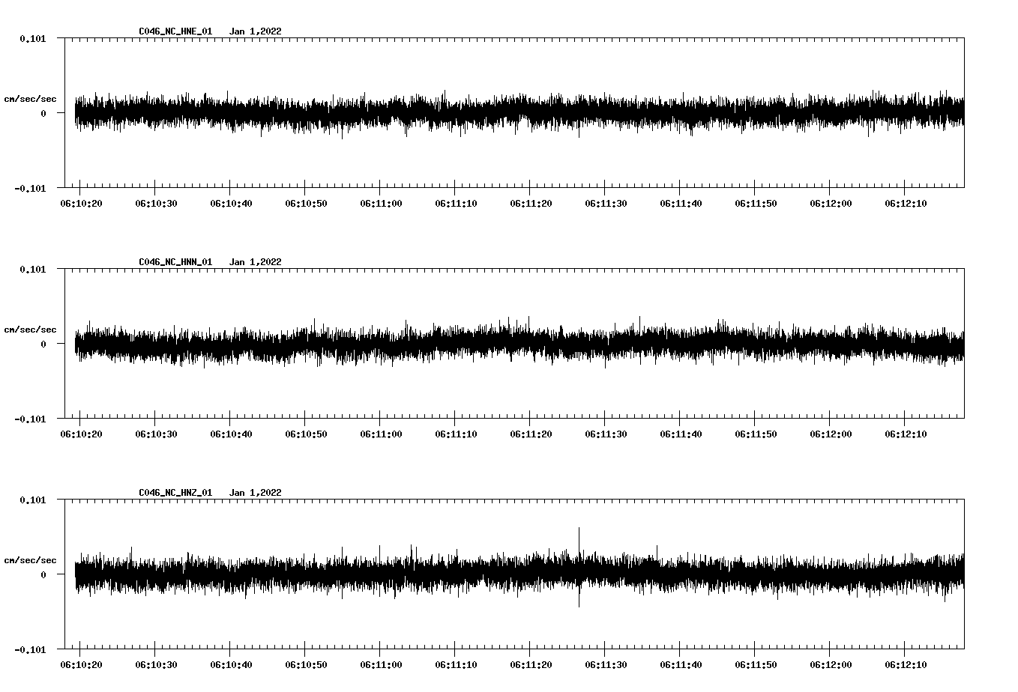Image resolution: width=1018 pixels, height=692 pixels.
Task: Click the 06:10:40 time label under HNZ plot
Action: [x=231, y=665]
